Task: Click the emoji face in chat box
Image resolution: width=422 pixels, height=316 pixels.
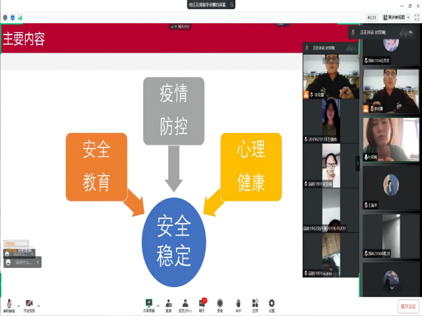Action: pos(7,262)
